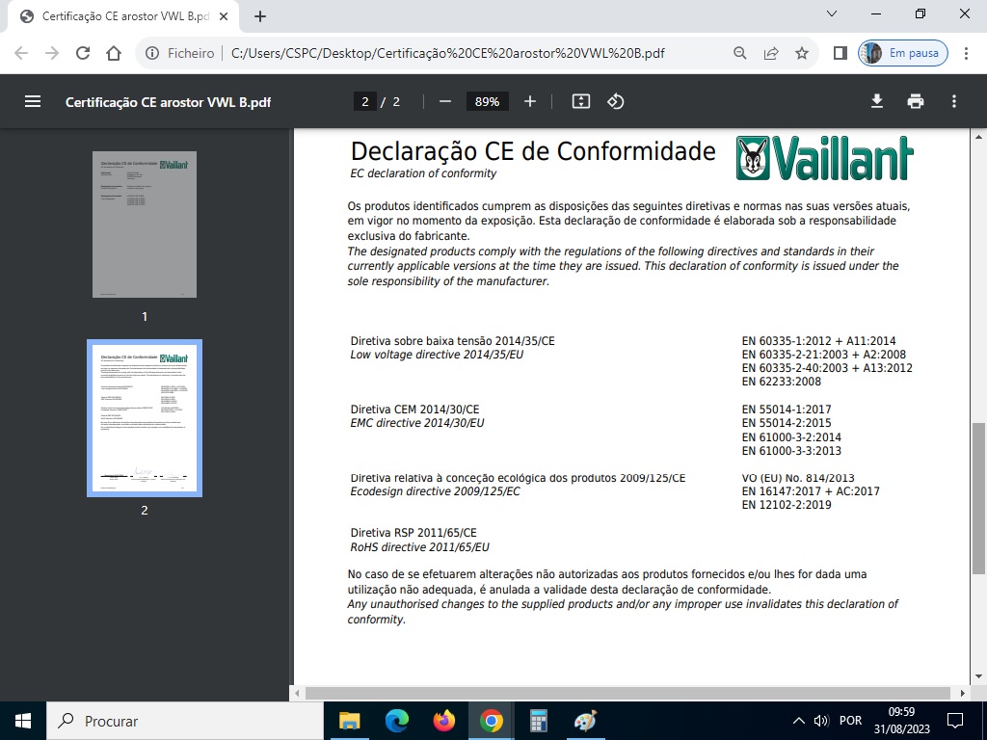987x740 pixels.
Task: Download the PDF file
Action: click(x=877, y=101)
